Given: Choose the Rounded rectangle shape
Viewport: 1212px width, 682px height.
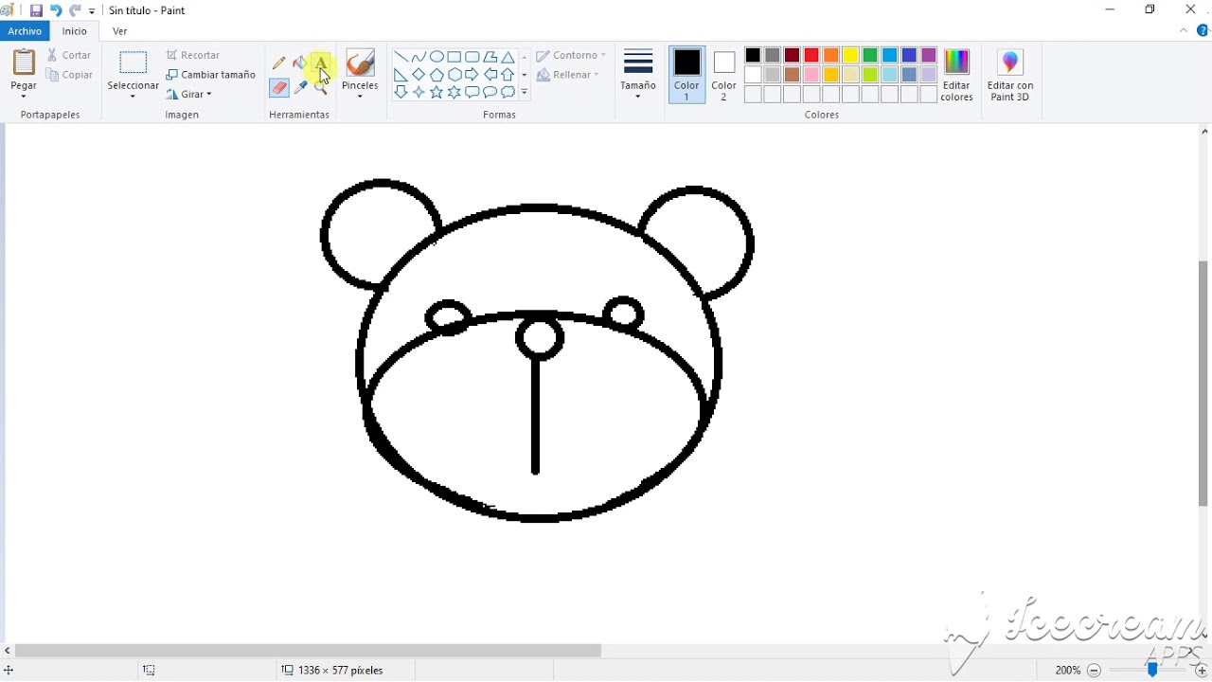Looking at the screenshot, I should (472, 57).
